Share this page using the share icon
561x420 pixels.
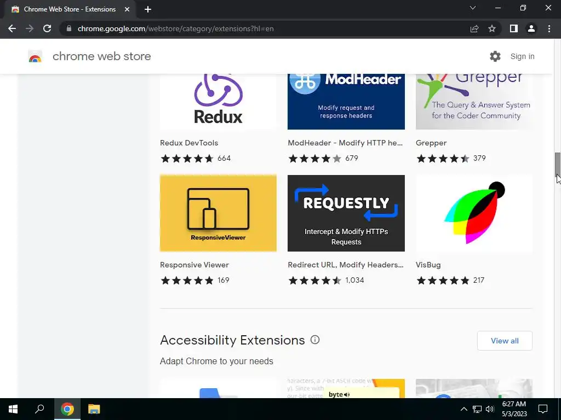(474, 28)
